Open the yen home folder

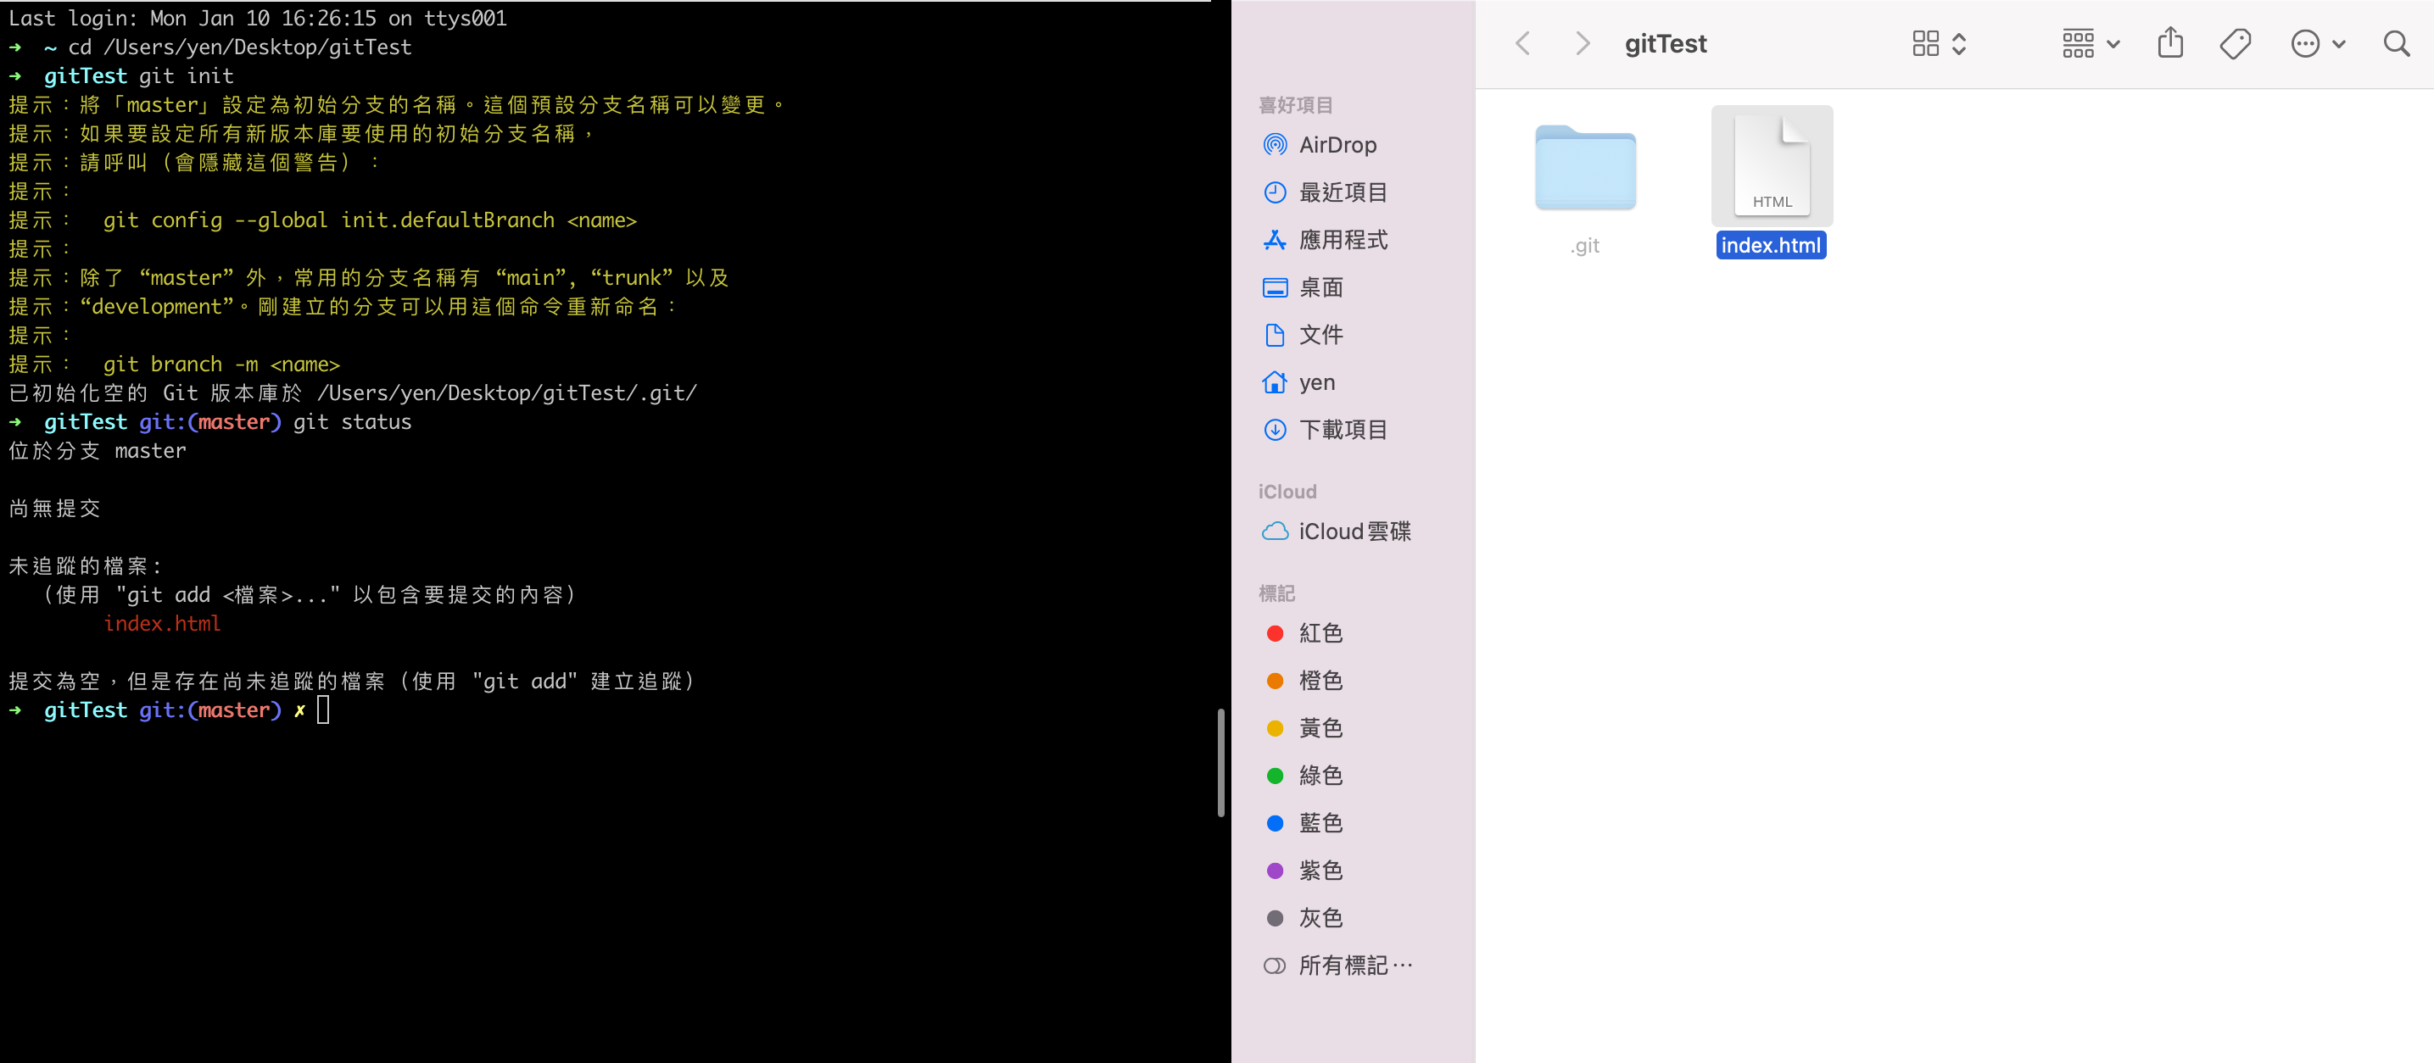pos(1316,382)
